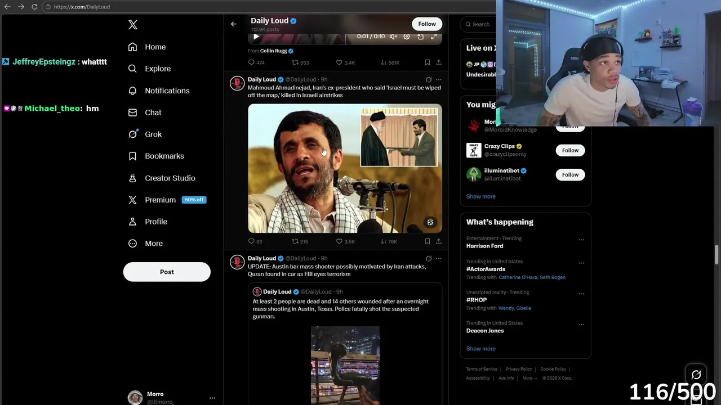
Task: View analytics showing 76K views
Action: pos(389,241)
